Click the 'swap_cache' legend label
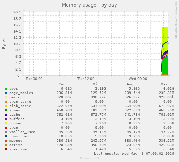Image resolution: width=179 pixels, height=162 pixels. (20, 102)
